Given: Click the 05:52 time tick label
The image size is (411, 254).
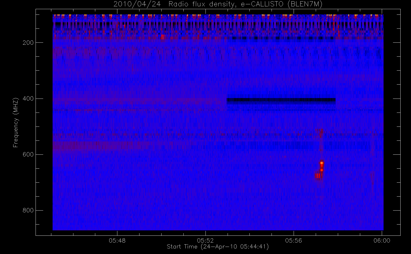Looking at the screenshot, I should point(205,241).
